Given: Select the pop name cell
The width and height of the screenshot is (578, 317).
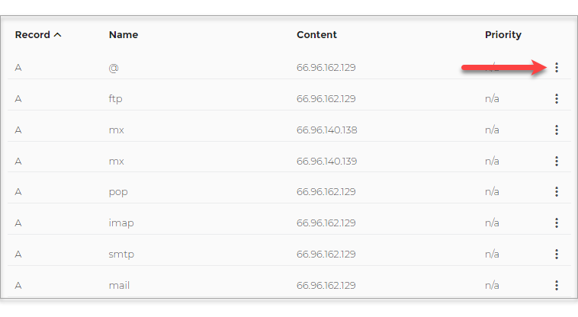Looking at the screenshot, I should pos(118,192).
